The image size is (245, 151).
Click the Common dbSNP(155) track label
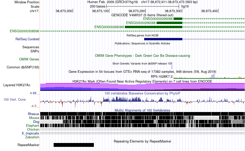click(x=23, y=67)
